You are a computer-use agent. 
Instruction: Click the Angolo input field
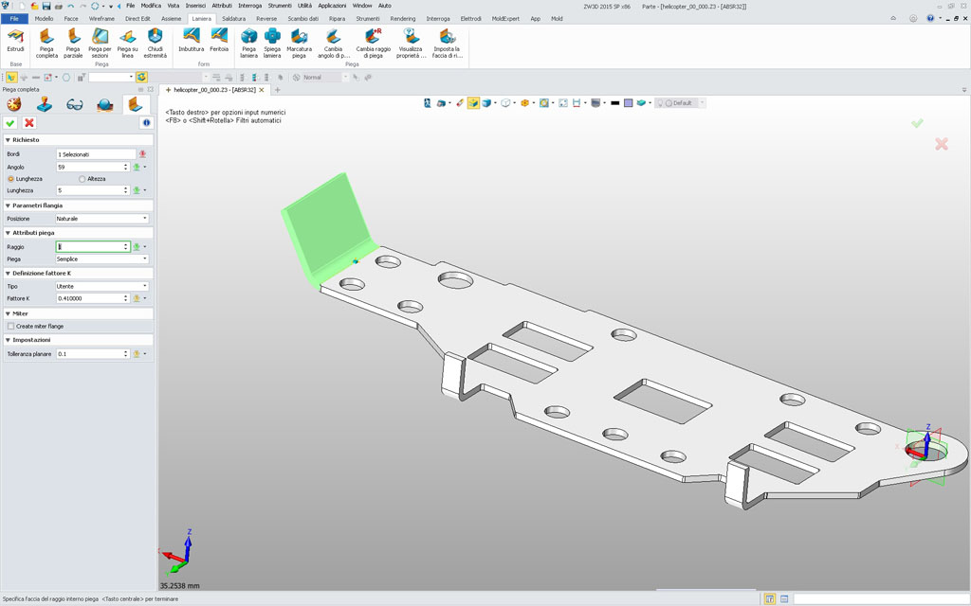pyautogui.click(x=90, y=167)
